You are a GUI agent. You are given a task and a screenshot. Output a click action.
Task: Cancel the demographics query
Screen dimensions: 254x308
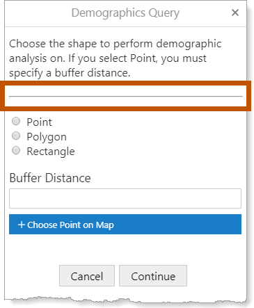tap(87, 276)
